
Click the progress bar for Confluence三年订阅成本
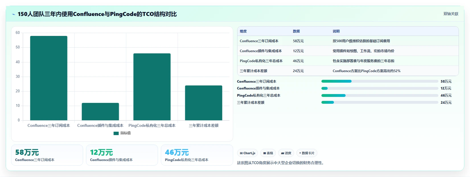click(x=380, y=81)
